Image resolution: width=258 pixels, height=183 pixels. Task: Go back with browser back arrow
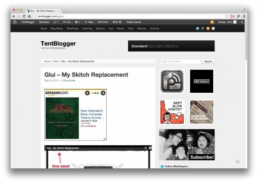pyautogui.click(x=14, y=16)
